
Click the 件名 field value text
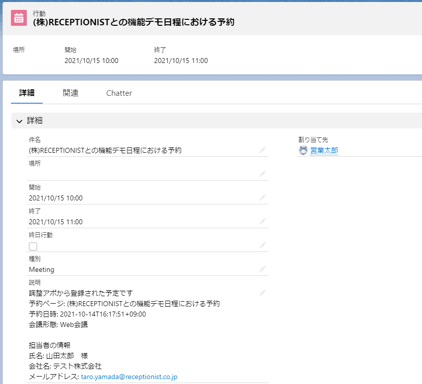coord(105,150)
